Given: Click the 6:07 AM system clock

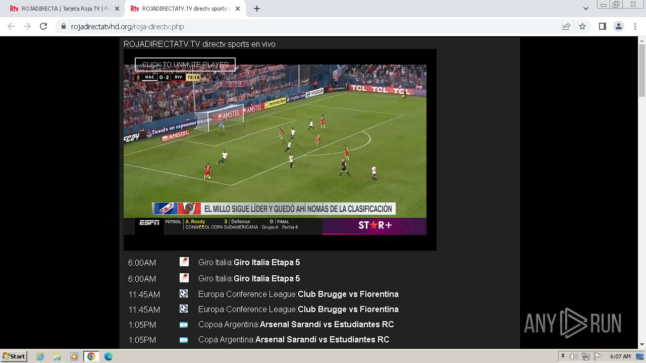Looking at the screenshot, I should 620,356.
